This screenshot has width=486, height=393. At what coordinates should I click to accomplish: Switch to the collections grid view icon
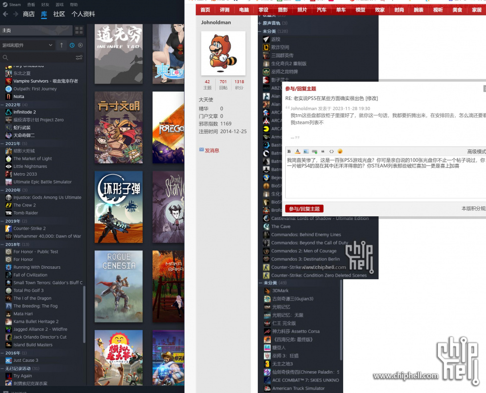point(79,30)
